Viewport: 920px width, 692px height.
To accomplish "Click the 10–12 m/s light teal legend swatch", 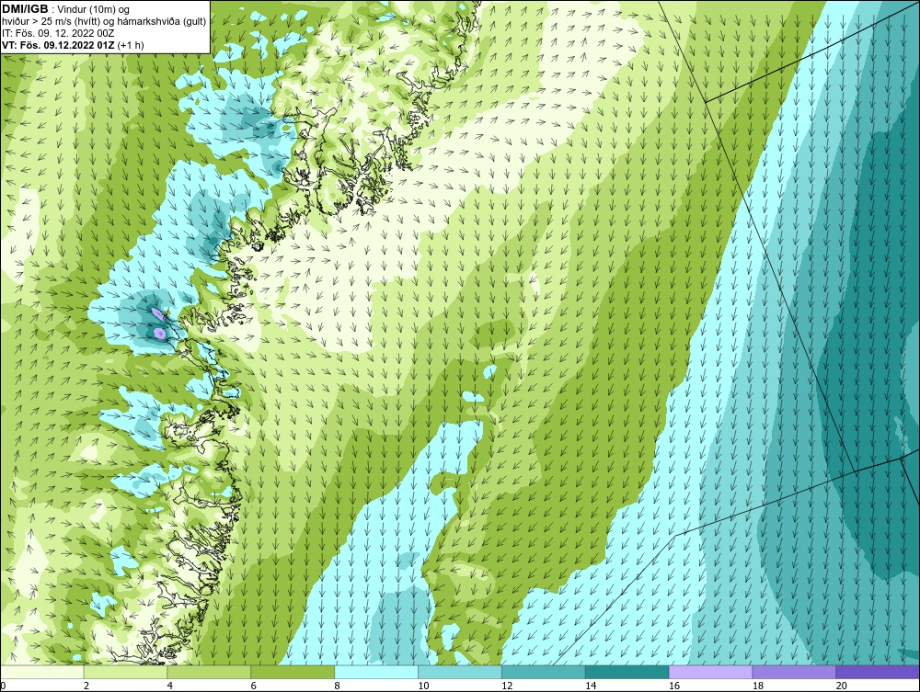I will [460, 672].
